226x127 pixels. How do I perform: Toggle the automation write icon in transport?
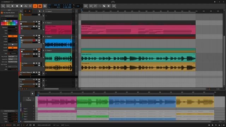pyautogui.click(x=26, y=6)
